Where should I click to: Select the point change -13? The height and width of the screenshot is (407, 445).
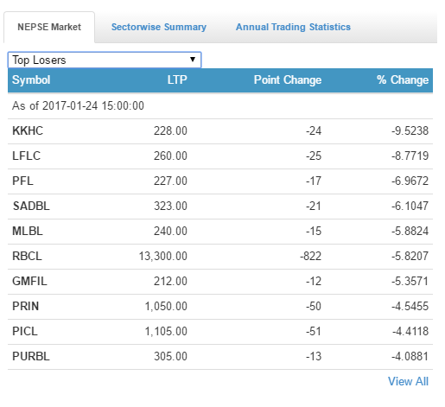point(314,356)
